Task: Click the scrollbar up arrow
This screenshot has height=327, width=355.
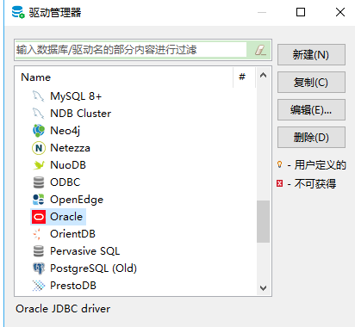Action: (263, 76)
